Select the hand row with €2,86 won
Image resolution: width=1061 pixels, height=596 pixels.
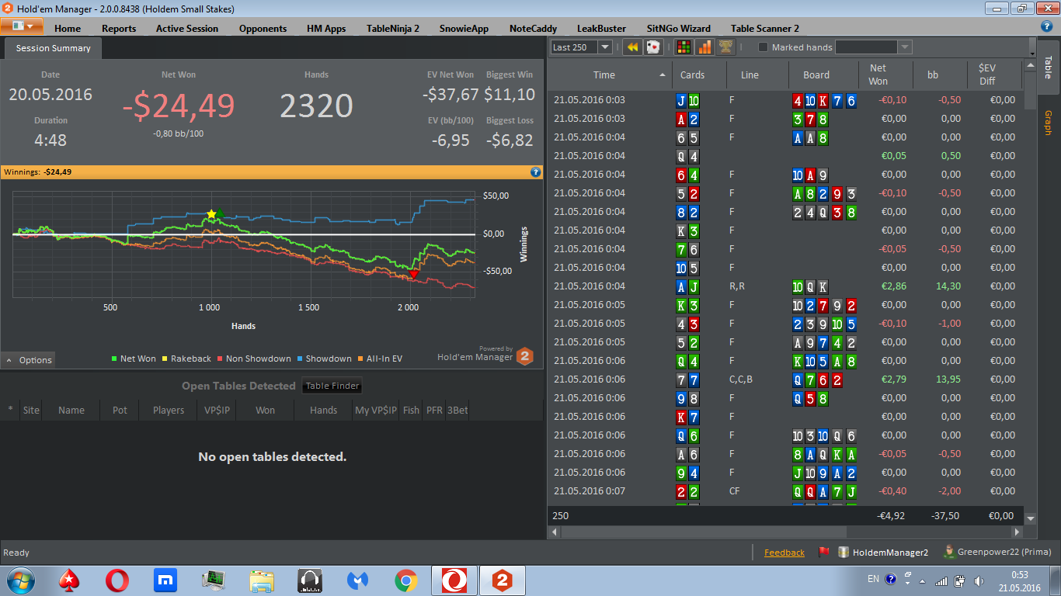coord(786,286)
